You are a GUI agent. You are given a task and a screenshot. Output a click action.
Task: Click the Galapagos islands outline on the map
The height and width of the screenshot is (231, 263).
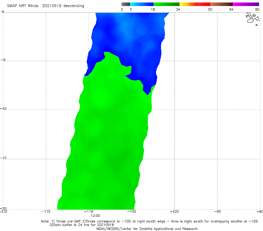tap(252, 18)
